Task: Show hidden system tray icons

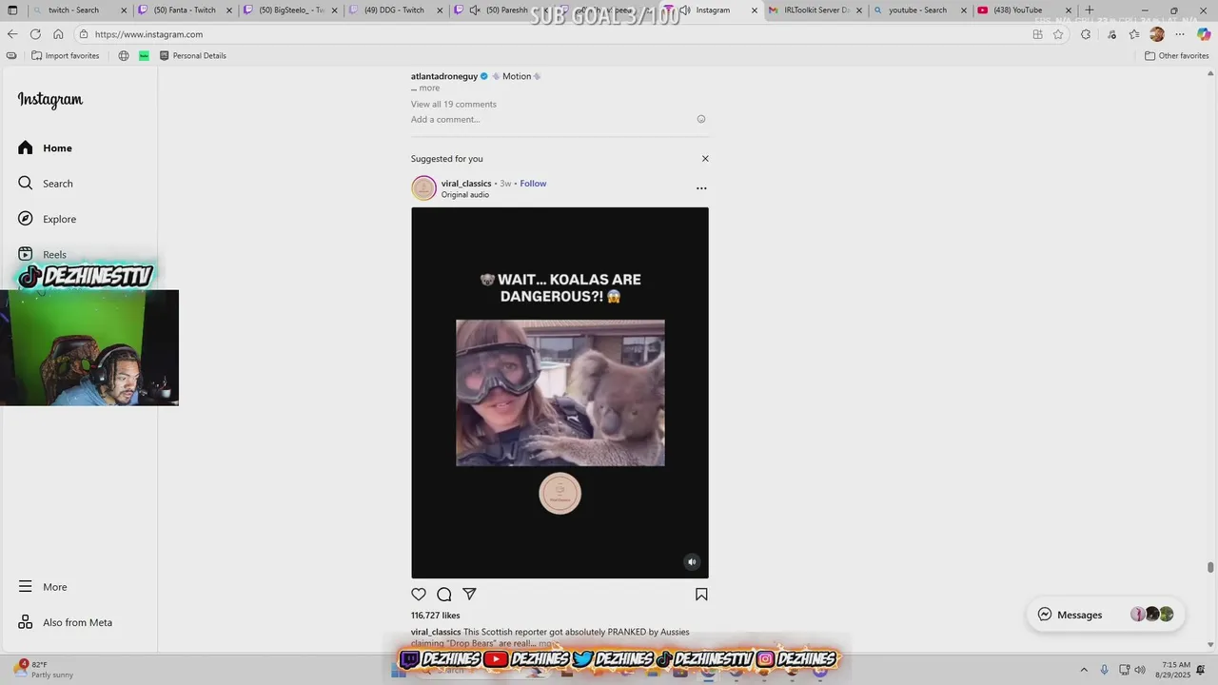Action: coord(1083,670)
